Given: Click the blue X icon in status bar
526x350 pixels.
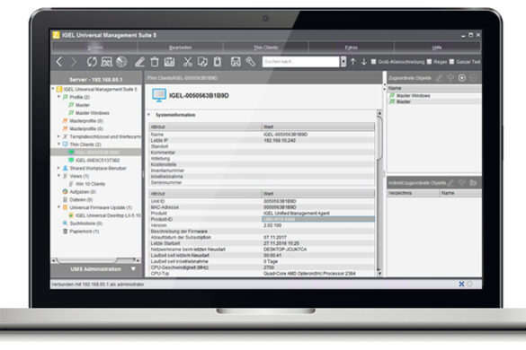Looking at the screenshot, I should pos(461,284).
